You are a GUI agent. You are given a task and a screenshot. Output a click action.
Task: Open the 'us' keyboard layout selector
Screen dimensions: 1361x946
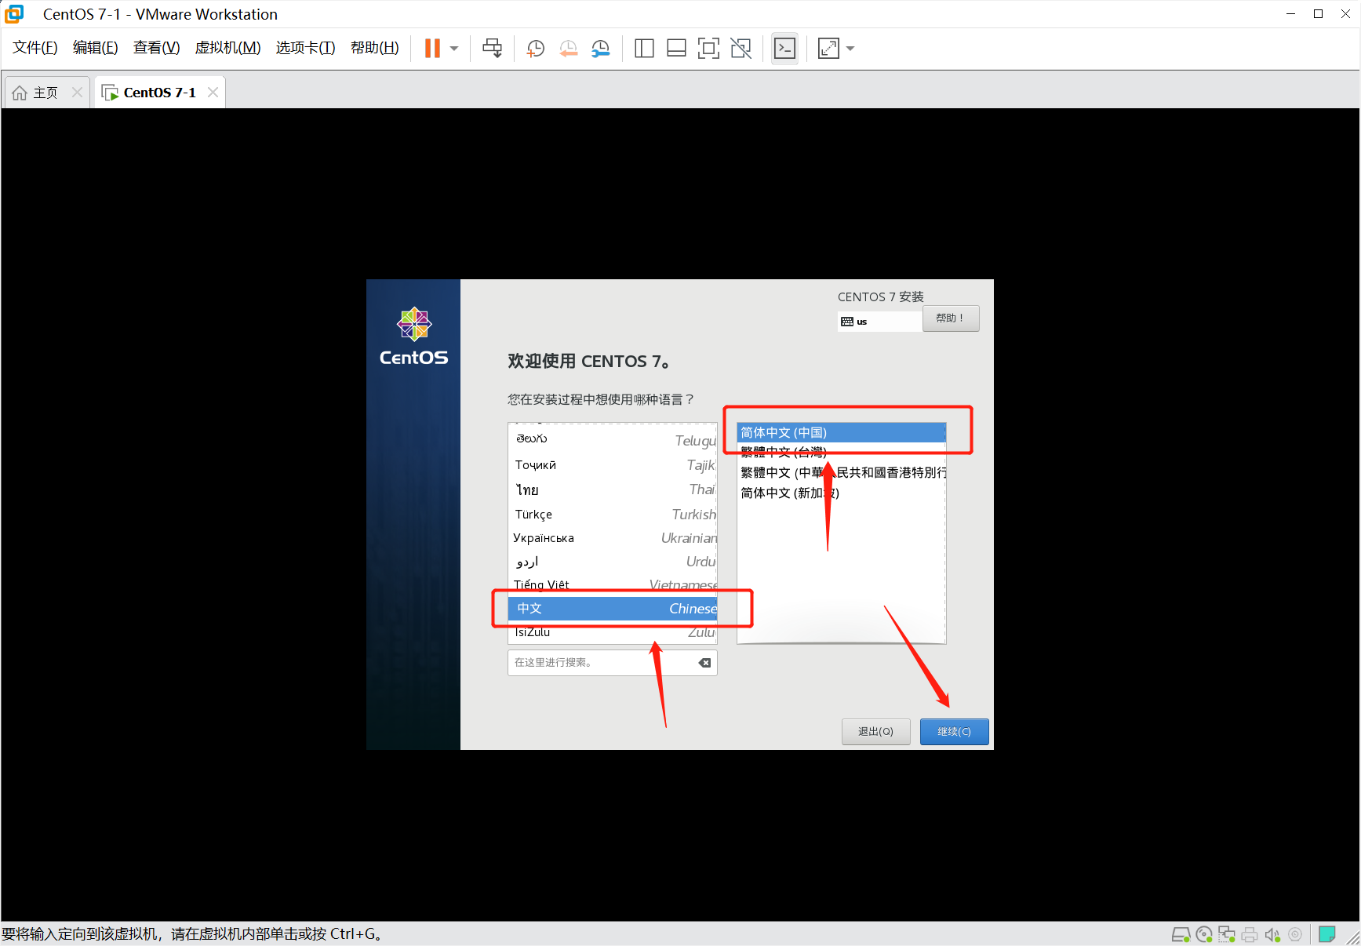click(x=879, y=321)
